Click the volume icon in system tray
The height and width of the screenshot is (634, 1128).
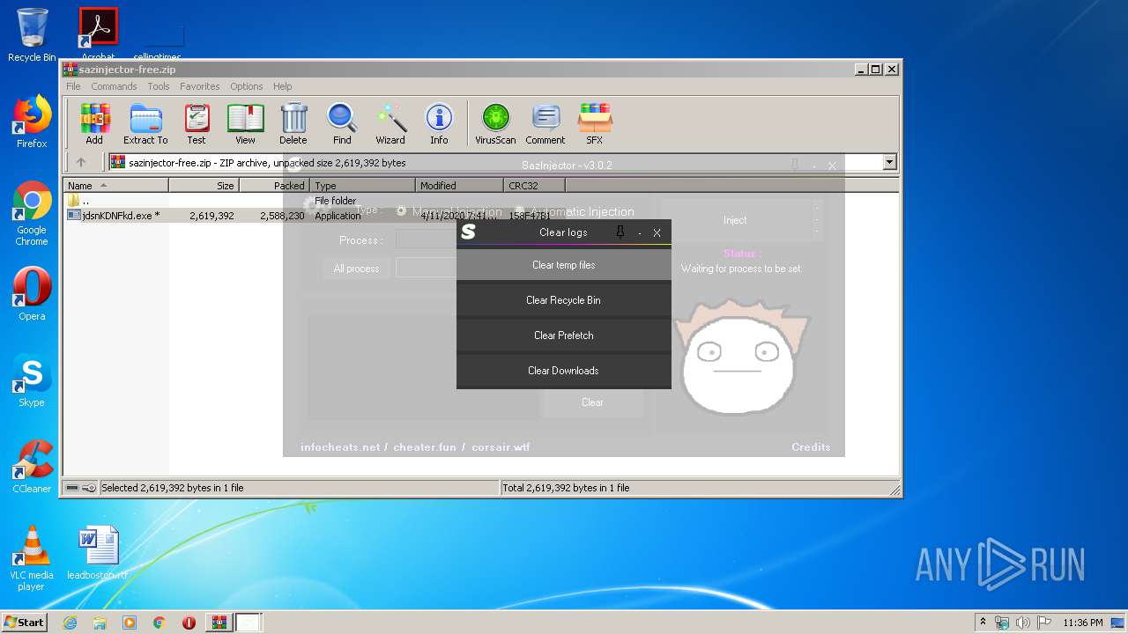pos(1023,623)
